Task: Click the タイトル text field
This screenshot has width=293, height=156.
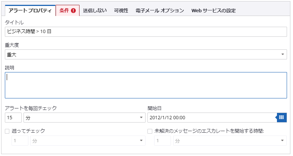Action: click(146, 32)
